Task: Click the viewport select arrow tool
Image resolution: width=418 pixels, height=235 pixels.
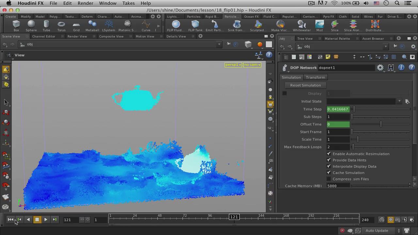Action: [x=6, y=102]
